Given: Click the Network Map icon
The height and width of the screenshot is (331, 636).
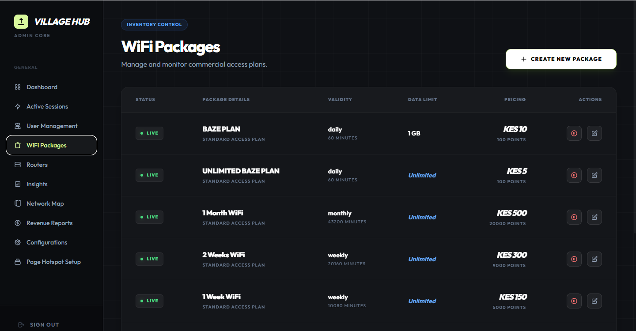Looking at the screenshot, I should click(x=18, y=203).
